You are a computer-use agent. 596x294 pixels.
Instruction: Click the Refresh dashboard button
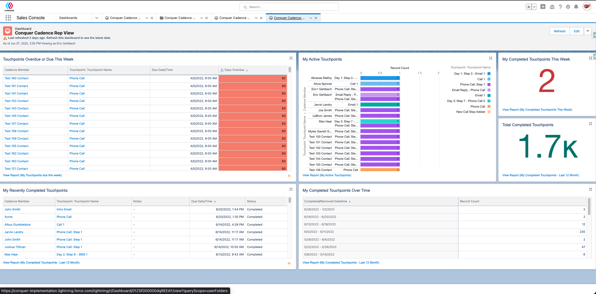(560, 31)
